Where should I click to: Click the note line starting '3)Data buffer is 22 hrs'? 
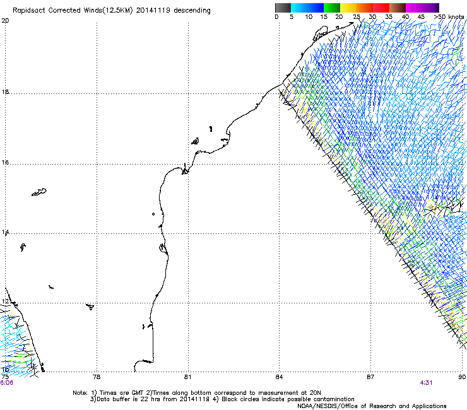click(x=222, y=399)
